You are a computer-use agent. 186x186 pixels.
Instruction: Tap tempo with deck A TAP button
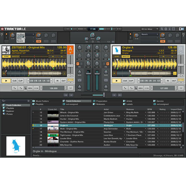pyautogui.click(x=71, y=88)
